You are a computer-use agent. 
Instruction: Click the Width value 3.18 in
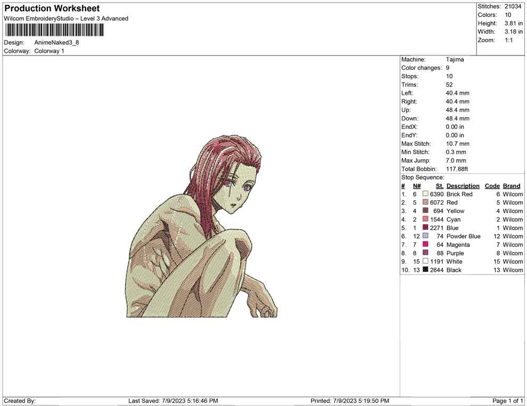514,31
